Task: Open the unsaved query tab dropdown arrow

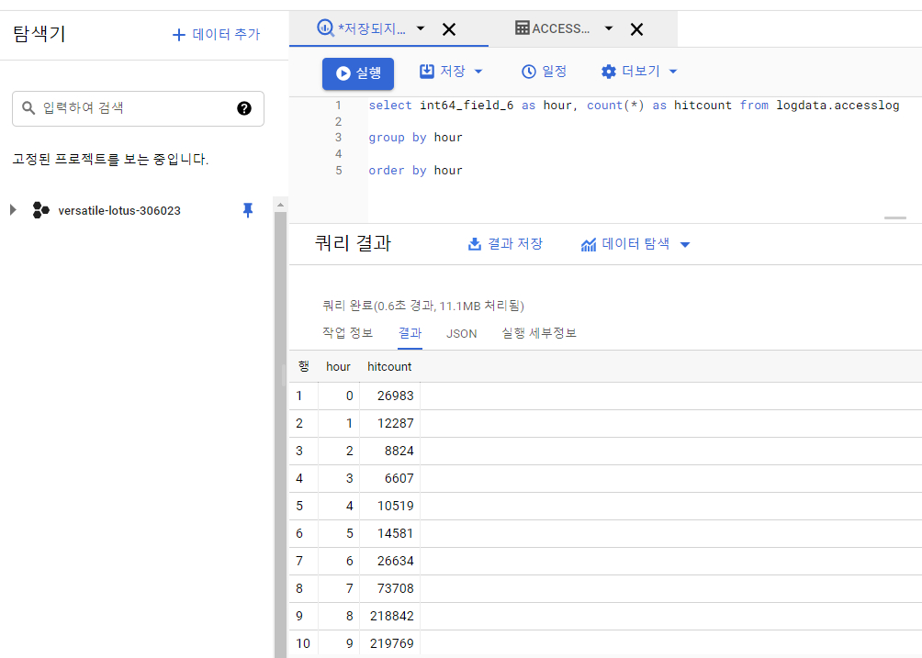Action: [x=420, y=28]
